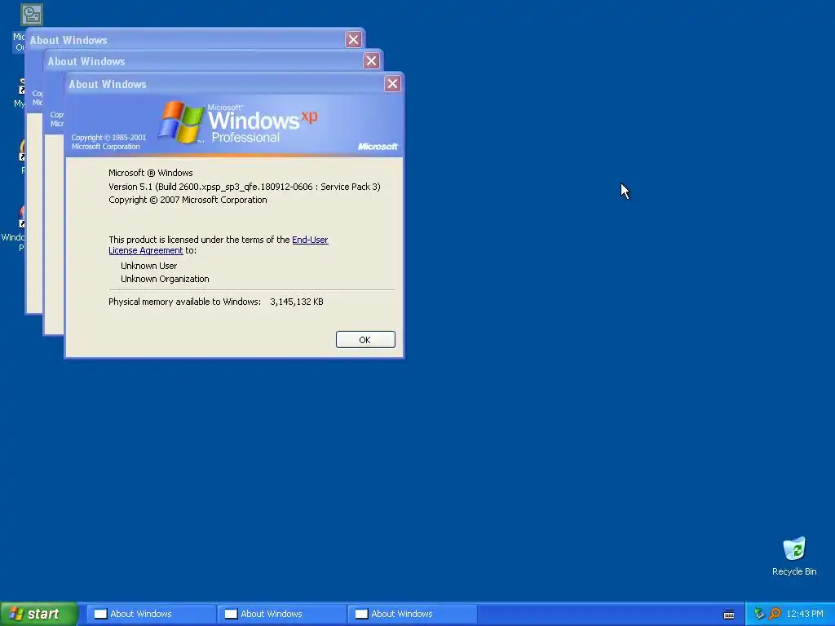Image resolution: width=835 pixels, height=626 pixels.
Task: Select the Recycle Bin desktop icon
Action: pos(794,556)
